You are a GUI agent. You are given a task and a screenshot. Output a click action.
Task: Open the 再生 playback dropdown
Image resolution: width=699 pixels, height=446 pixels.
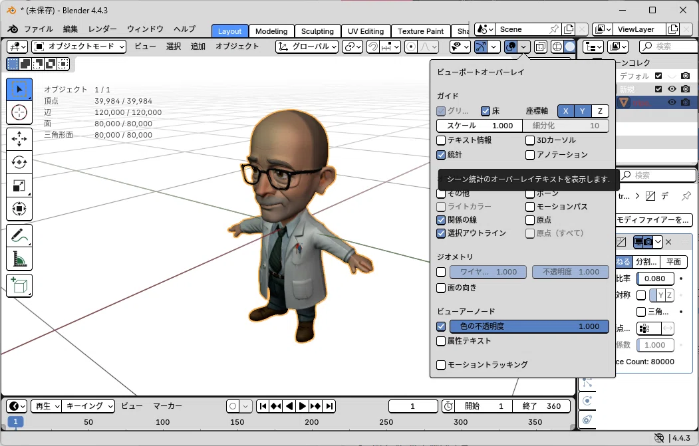coord(47,406)
